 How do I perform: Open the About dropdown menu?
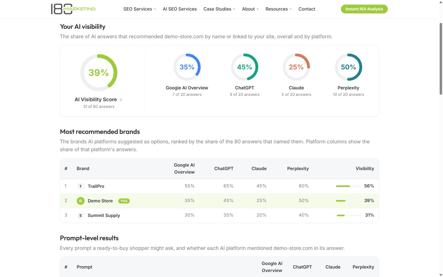pos(250,9)
